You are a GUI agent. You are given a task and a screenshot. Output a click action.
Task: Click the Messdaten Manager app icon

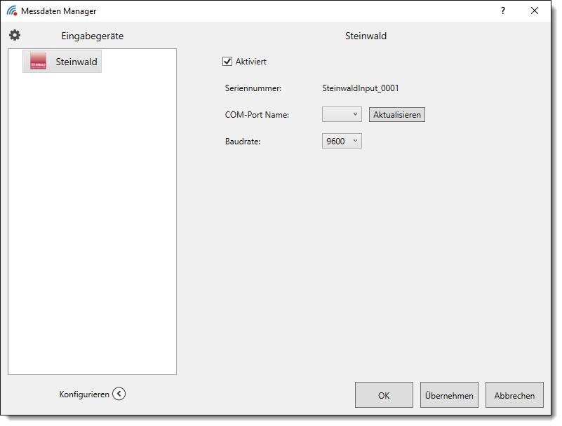pos(12,11)
